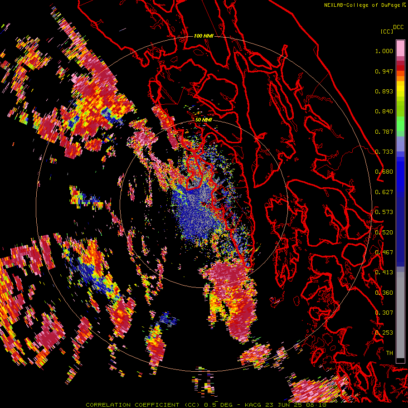Image resolution: width=408 pixels, height=408 pixels.
Task: Pick the orange swatch on color bar
Action: 400,78
